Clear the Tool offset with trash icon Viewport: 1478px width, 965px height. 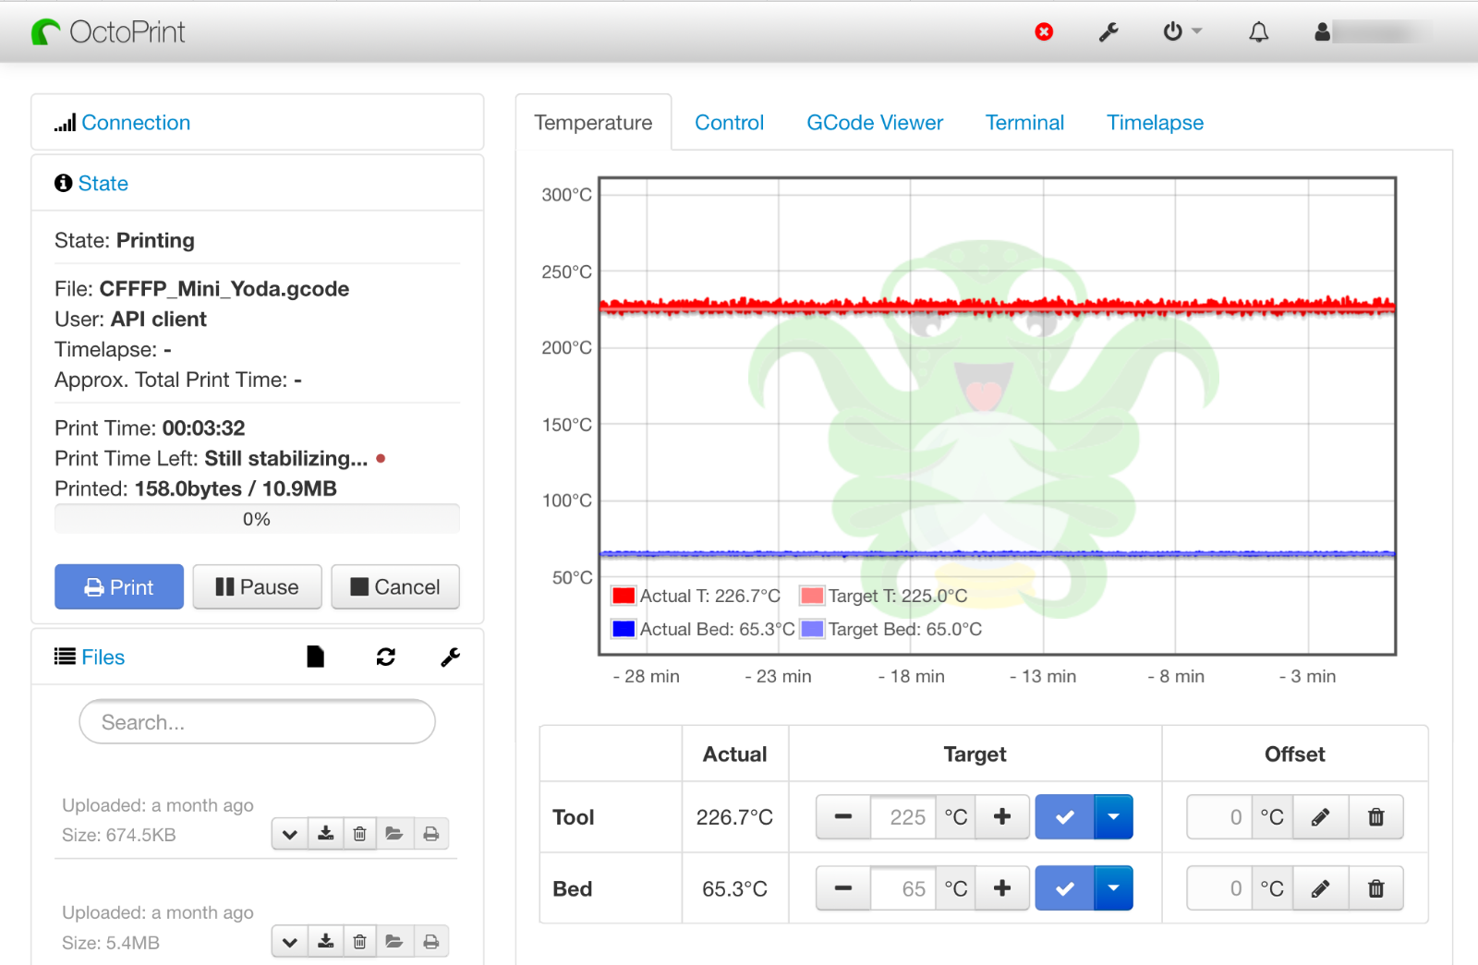1376,817
